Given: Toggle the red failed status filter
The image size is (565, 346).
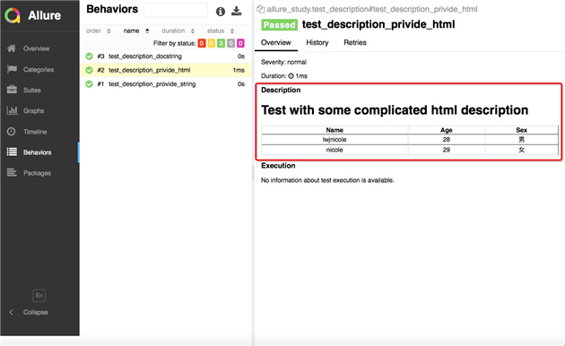Looking at the screenshot, I should click(202, 43).
